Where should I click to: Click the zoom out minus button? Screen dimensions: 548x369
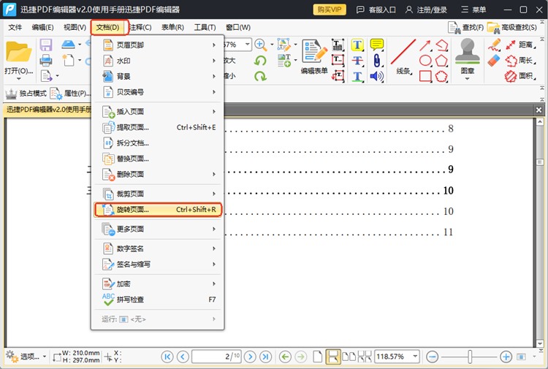coord(433,357)
